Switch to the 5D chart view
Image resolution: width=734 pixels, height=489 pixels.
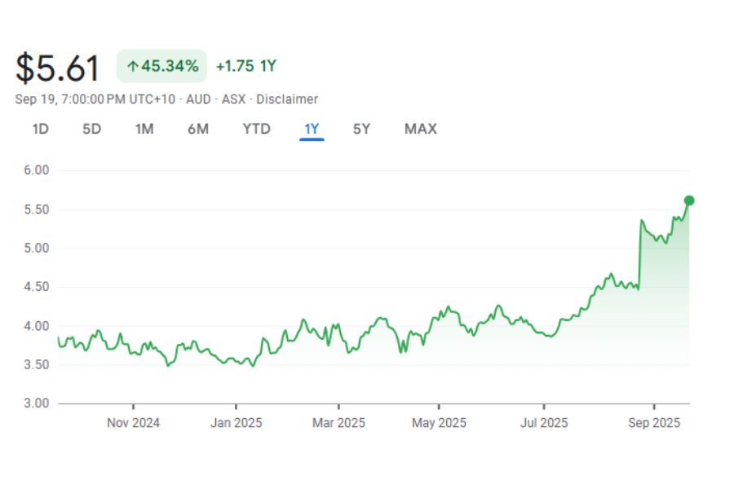[x=91, y=129]
